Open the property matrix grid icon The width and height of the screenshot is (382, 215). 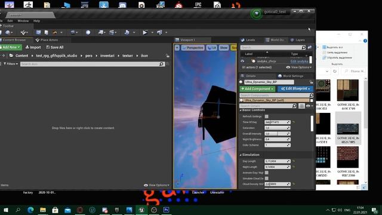(301, 106)
